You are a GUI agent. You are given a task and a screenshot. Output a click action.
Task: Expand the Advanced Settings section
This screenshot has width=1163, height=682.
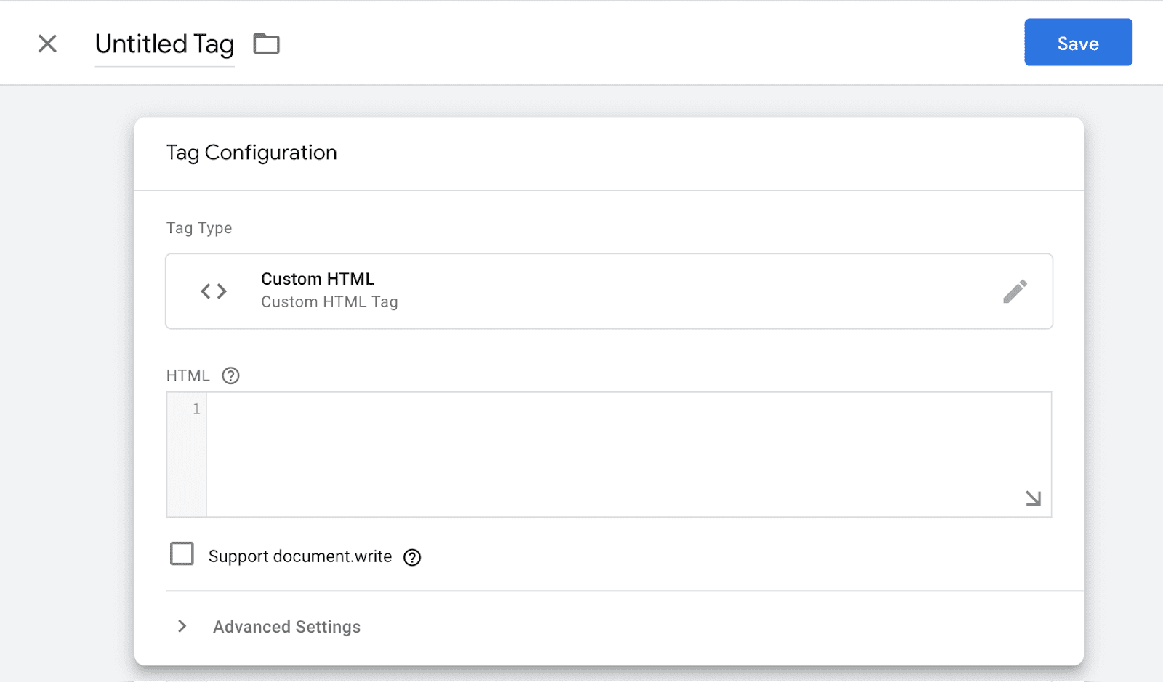286,626
